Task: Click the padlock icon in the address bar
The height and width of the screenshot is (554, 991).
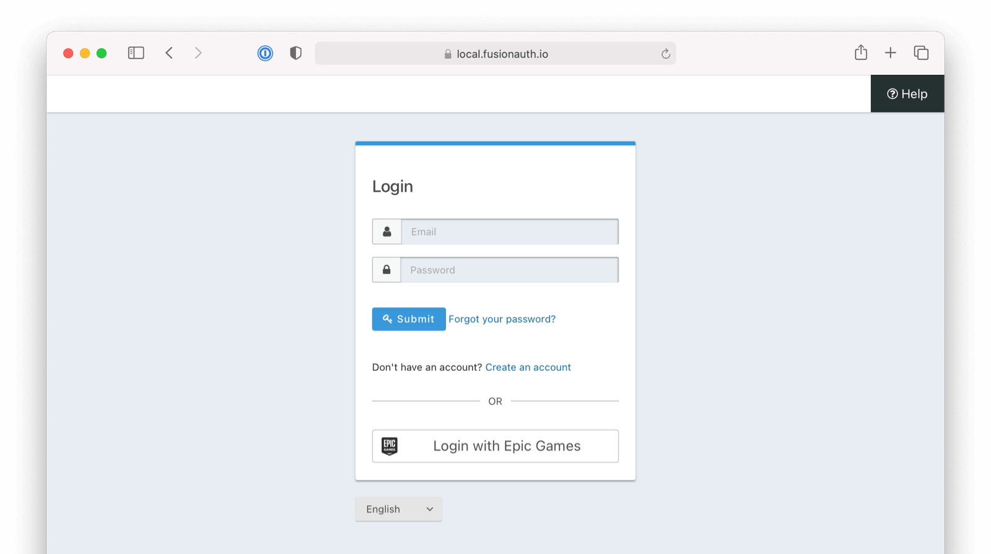Action: click(x=447, y=54)
